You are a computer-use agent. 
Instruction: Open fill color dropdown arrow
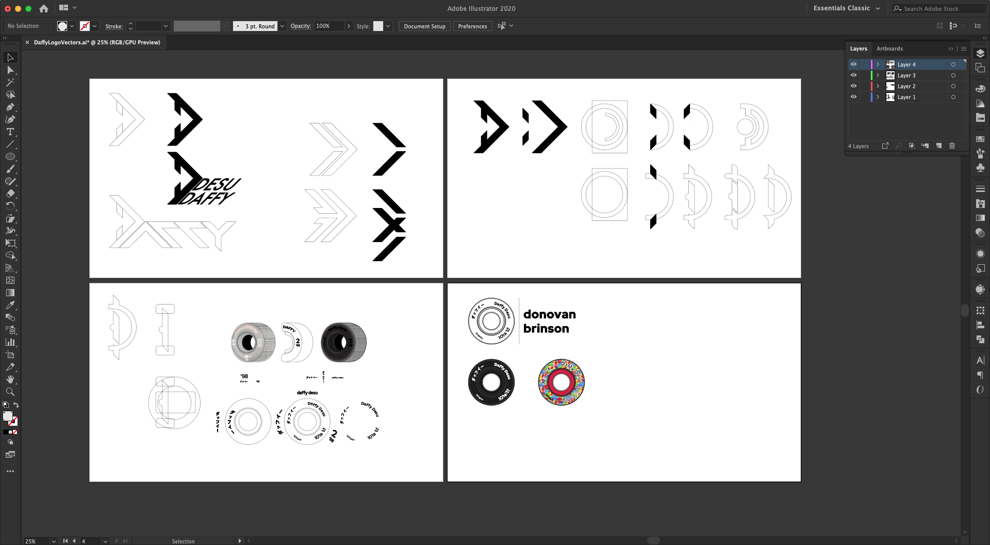click(72, 26)
